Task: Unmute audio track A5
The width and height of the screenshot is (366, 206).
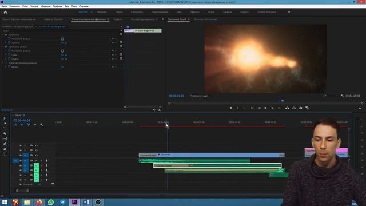Action: tap(36, 180)
